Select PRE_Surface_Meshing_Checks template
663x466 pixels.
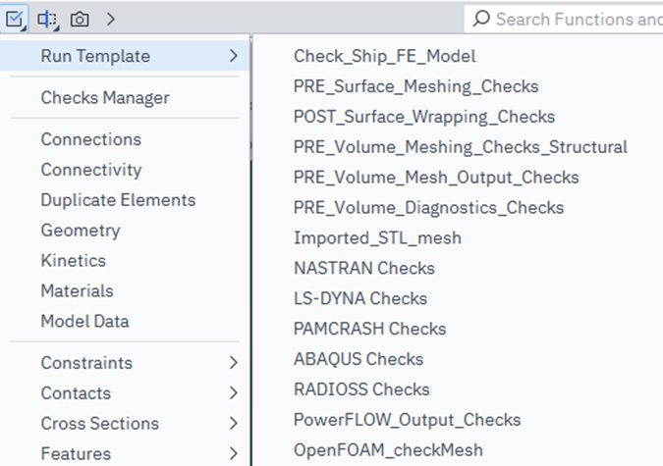415,87
